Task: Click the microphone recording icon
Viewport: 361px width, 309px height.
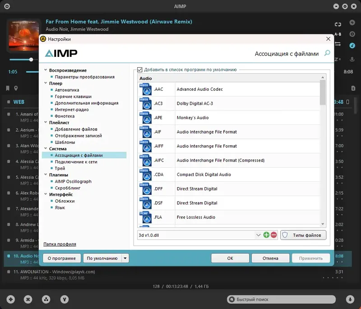Action: tap(352, 59)
